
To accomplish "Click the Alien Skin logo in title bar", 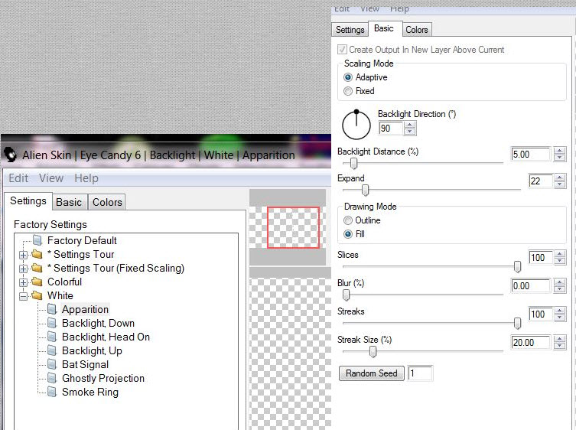I will click(11, 155).
